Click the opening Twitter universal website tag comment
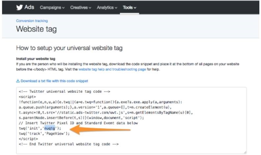Screen dimensions: 261x155 pyautogui.click(x=64, y=91)
